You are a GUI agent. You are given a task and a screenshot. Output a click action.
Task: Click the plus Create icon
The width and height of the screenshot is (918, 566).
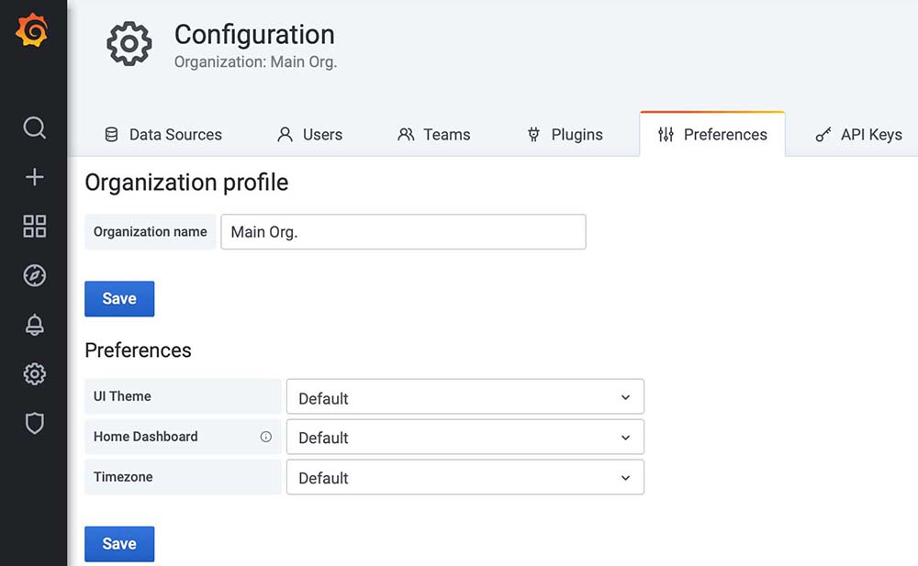click(34, 177)
